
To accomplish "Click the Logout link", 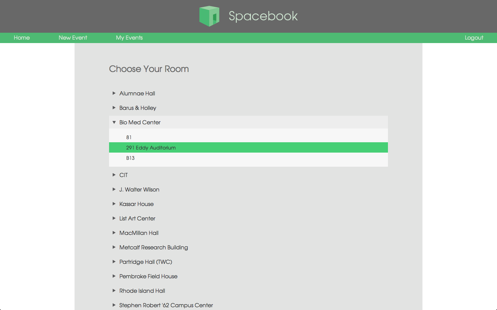I will pos(474,38).
